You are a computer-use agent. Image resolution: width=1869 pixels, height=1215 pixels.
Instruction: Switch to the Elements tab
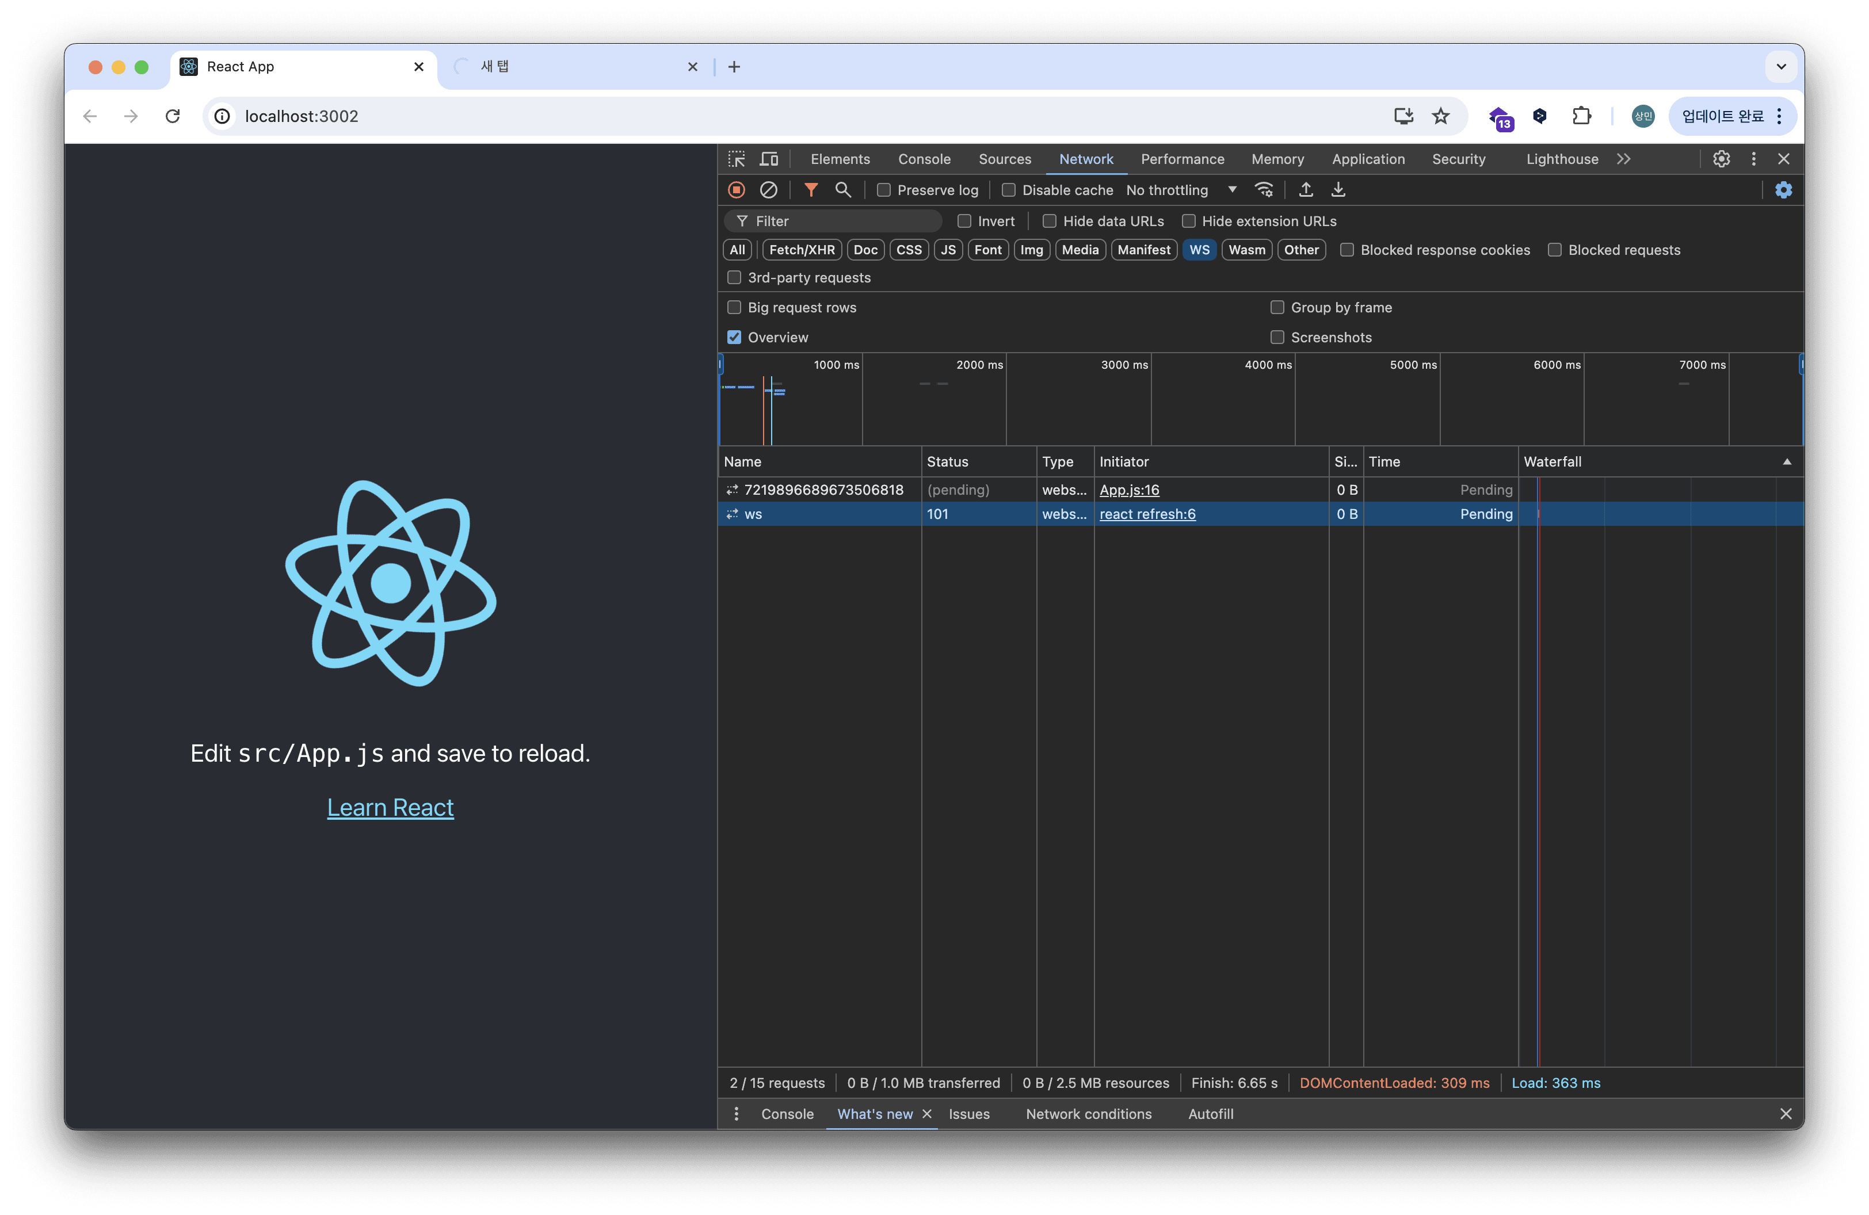pos(840,159)
